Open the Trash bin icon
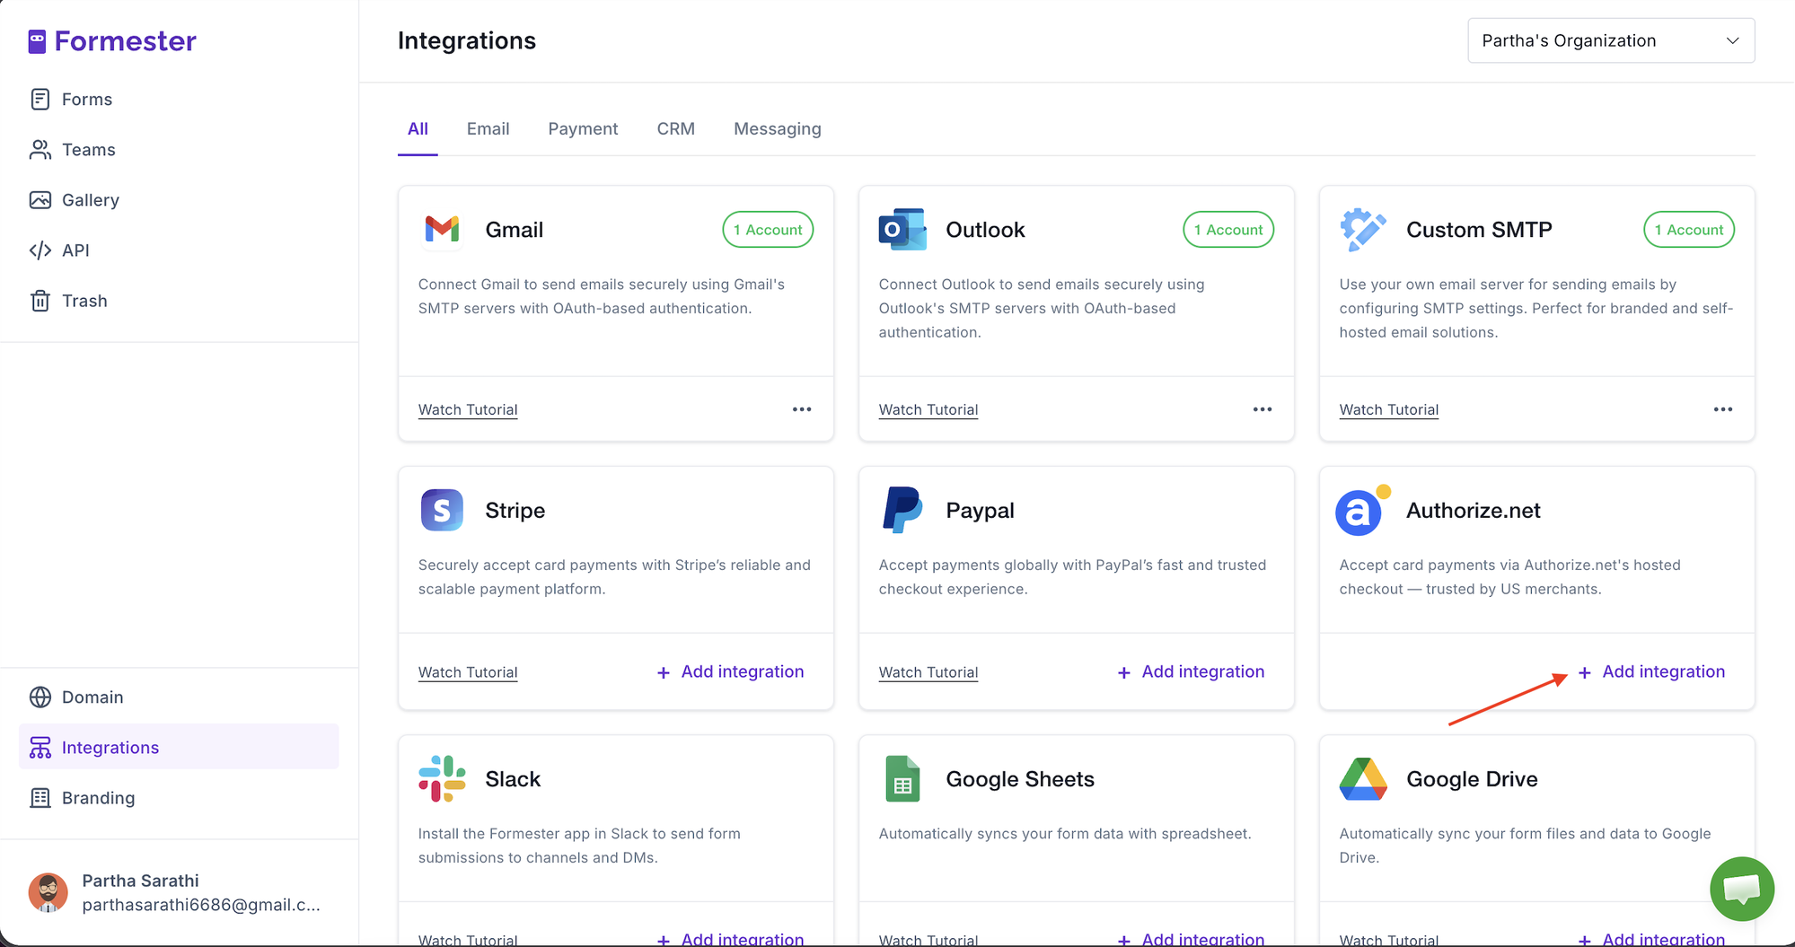Screen dimensions: 1795x947 point(40,301)
